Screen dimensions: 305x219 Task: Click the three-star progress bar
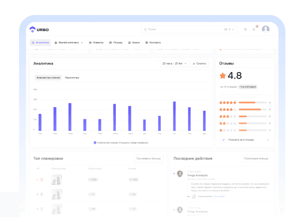point(253,116)
